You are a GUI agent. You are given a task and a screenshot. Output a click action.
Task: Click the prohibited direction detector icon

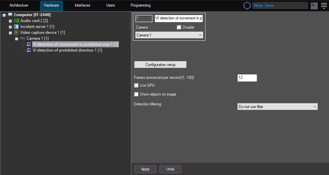pyautogui.click(x=29, y=50)
